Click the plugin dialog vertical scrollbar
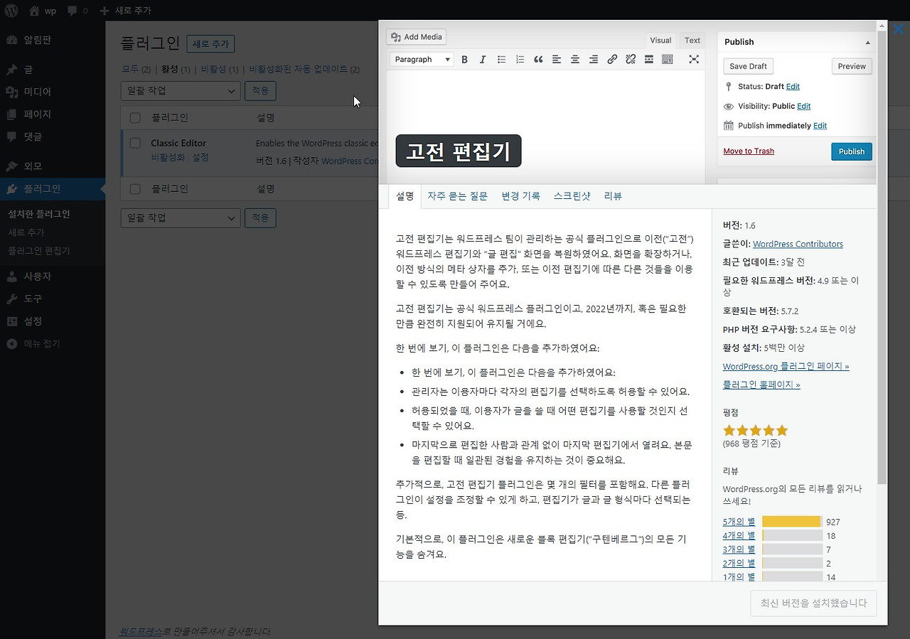Viewport: 910px width, 639px height. tap(882, 256)
